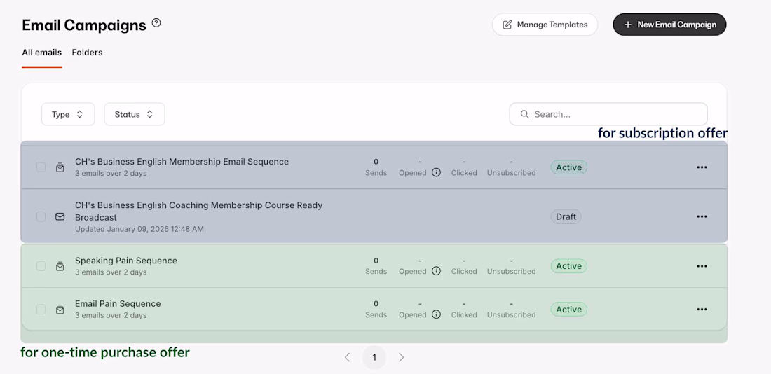Open options for Business English Membership Email Sequence

pos(702,167)
